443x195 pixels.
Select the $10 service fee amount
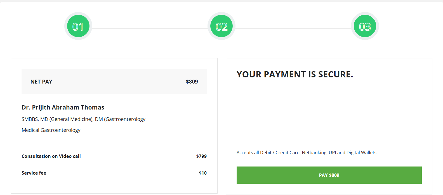click(x=203, y=173)
